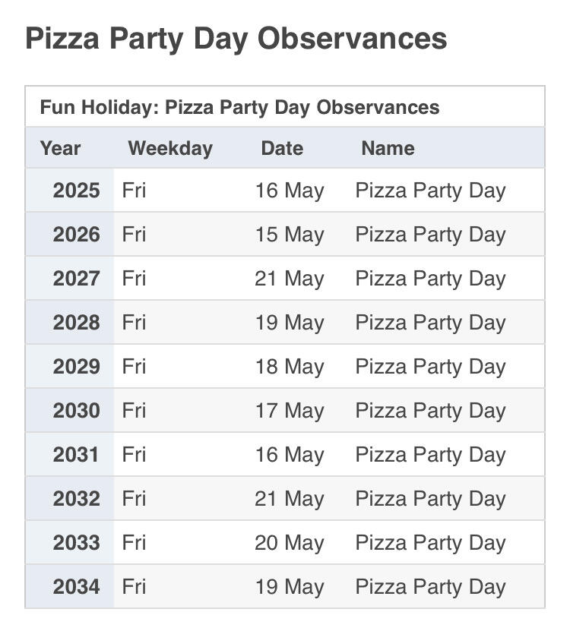Click the Fun Holiday table caption
Image resolution: width=570 pixels, height=631 pixels.
click(239, 108)
